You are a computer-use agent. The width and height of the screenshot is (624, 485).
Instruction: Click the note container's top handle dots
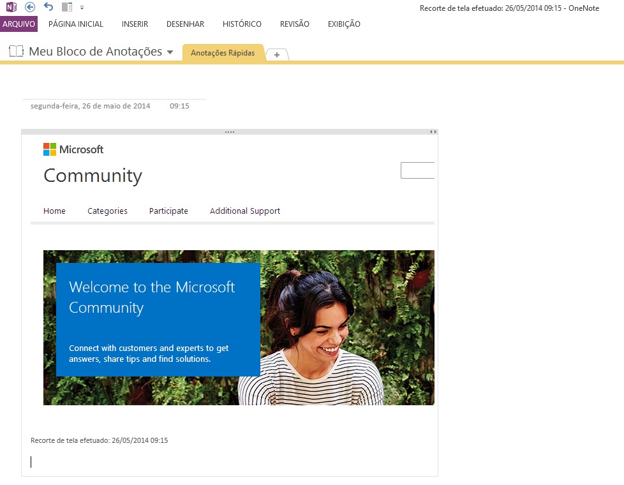(x=230, y=132)
